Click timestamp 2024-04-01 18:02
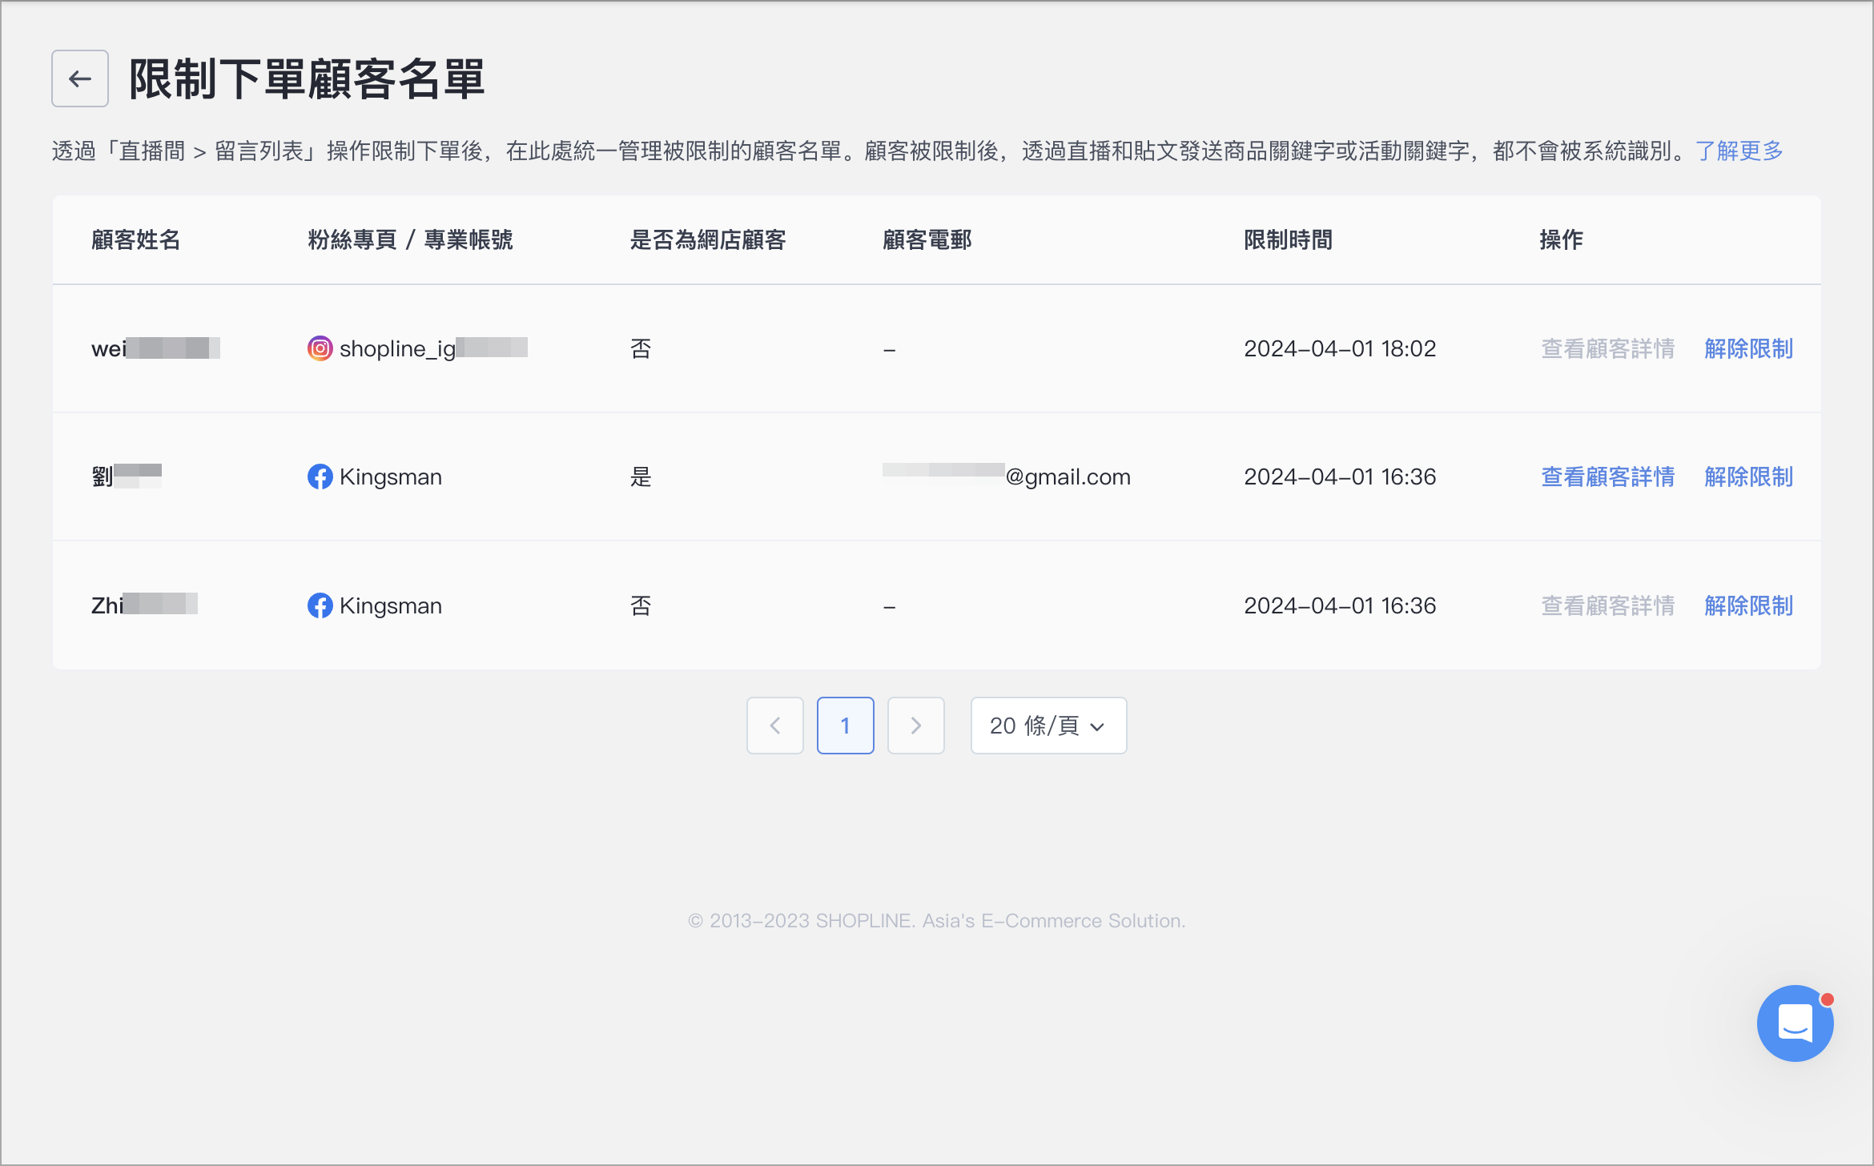Image resolution: width=1874 pixels, height=1166 pixels. click(x=1340, y=348)
